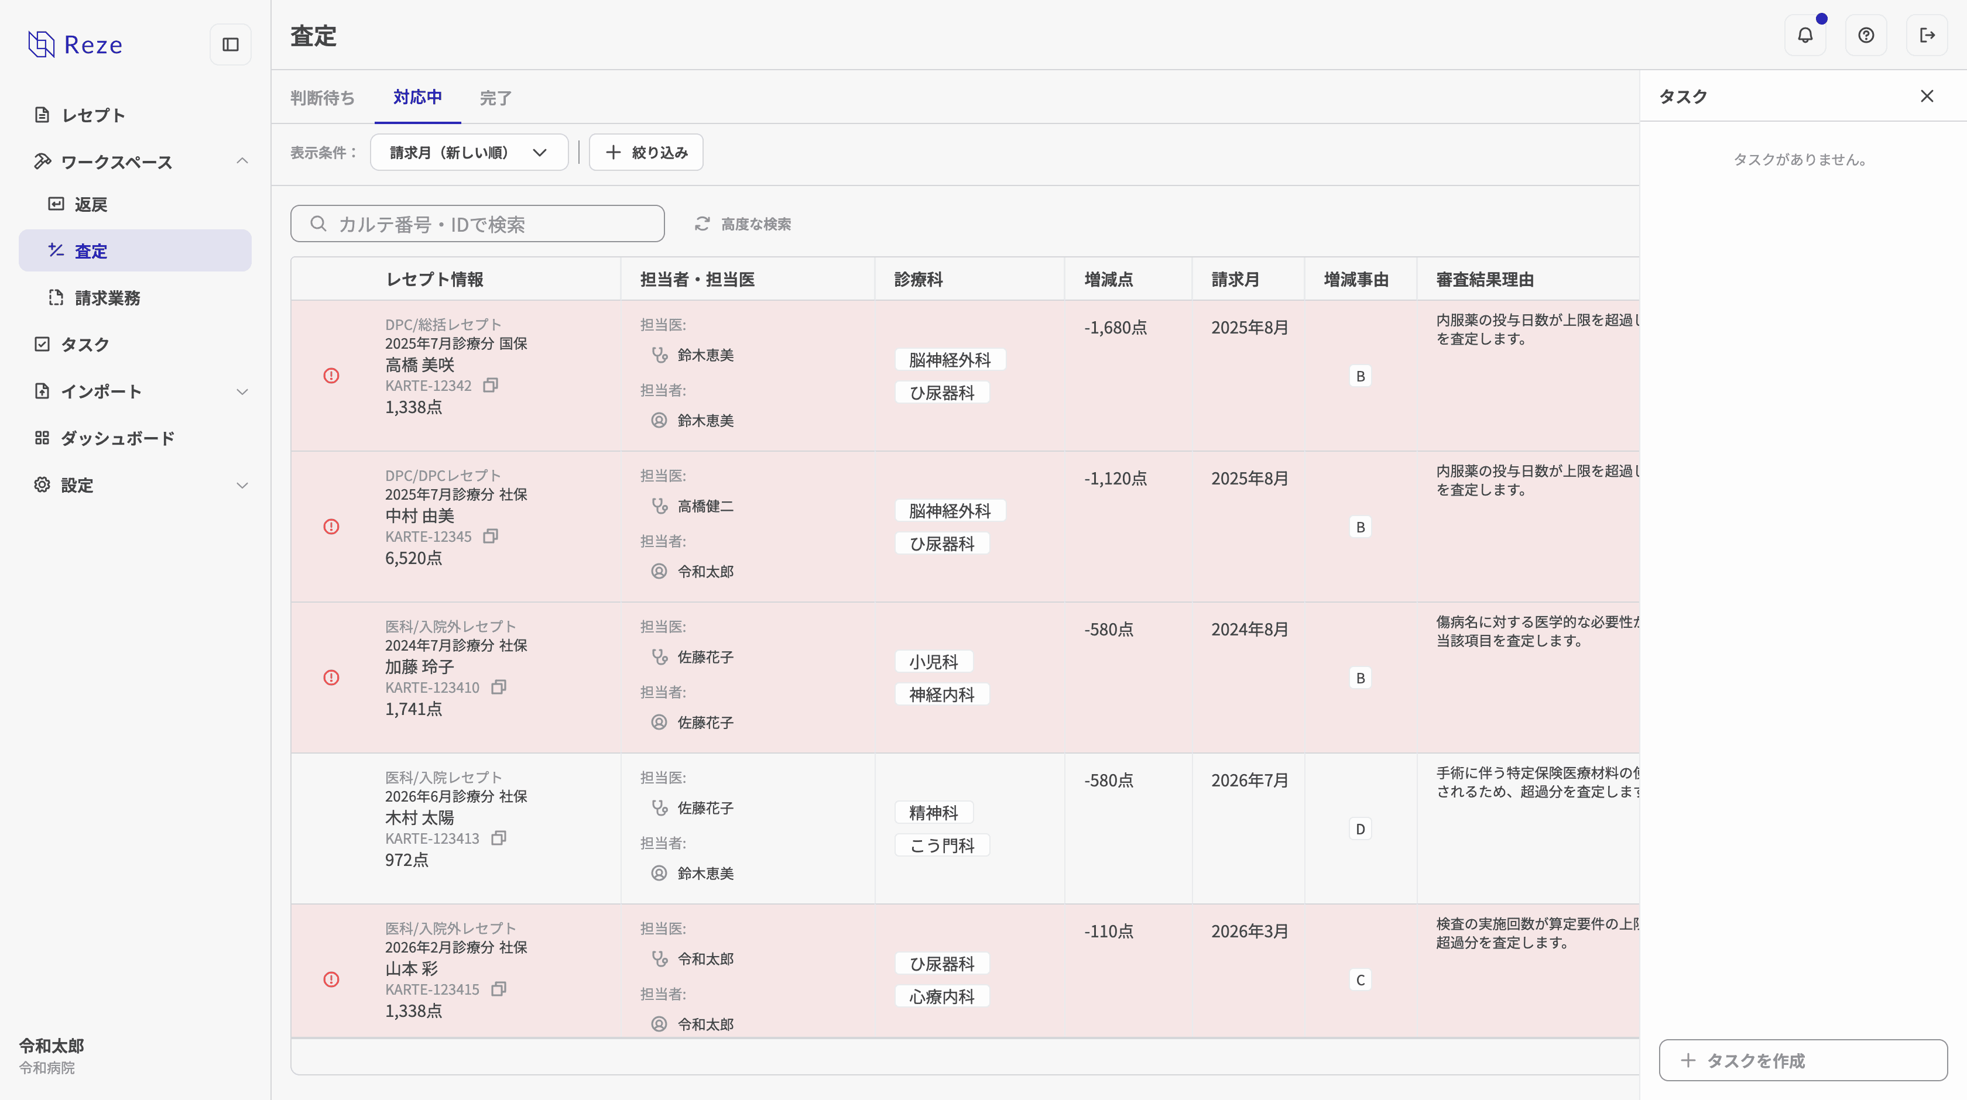Open help via the question mark icon
Screen dimensions: 1967x1100
1866,35
